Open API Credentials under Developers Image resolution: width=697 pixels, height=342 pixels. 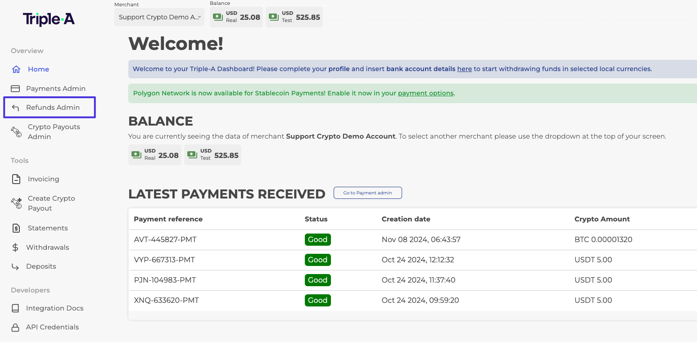click(x=52, y=327)
